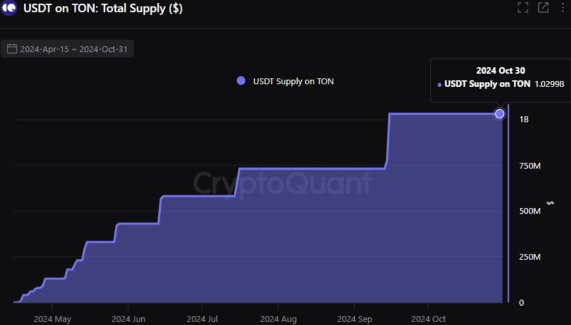This screenshot has width=571, height=325.
Task: Click the legend color dot for USDT Supply
Action: click(x=241, y=81)
